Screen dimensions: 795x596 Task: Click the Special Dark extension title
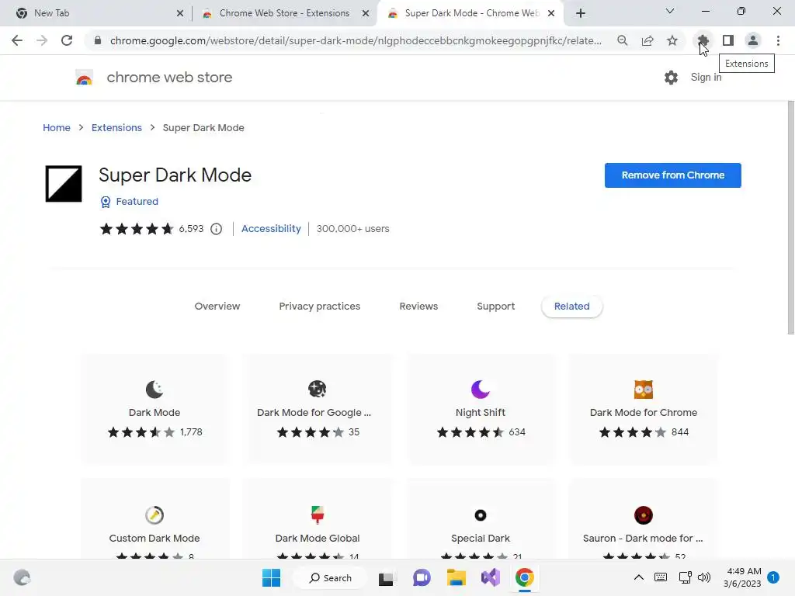[x=480, y=539]
